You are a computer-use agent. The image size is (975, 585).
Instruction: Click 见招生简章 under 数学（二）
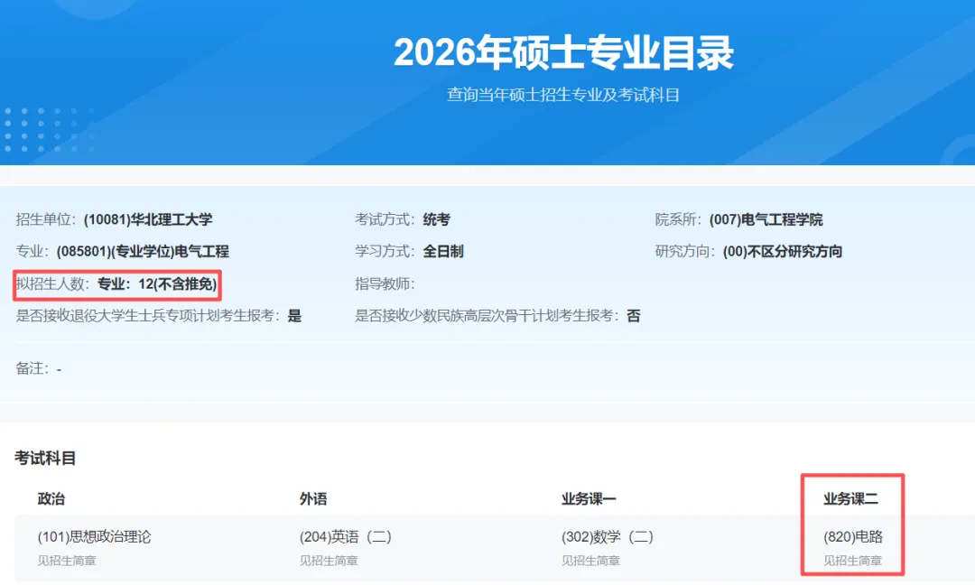[590, 560]
